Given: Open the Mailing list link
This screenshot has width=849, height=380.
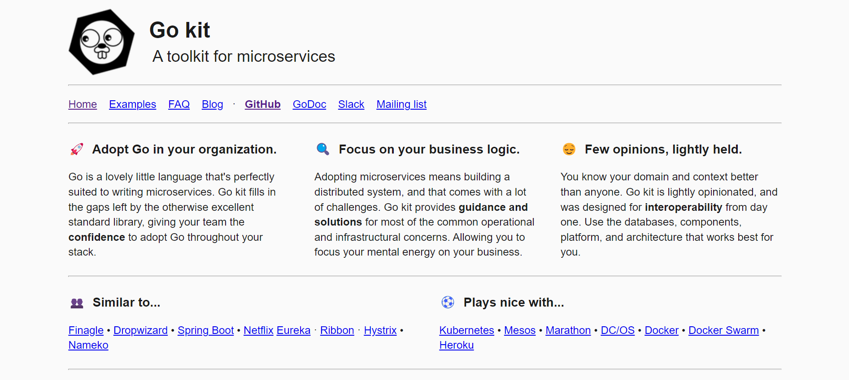Looking at the screenshot, I should click(401, 104).
